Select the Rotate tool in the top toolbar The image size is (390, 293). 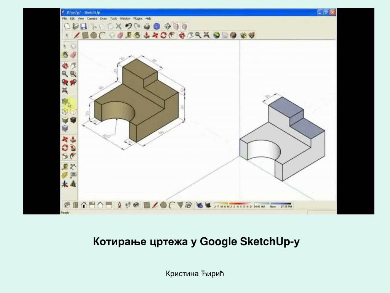pos(163,35)
